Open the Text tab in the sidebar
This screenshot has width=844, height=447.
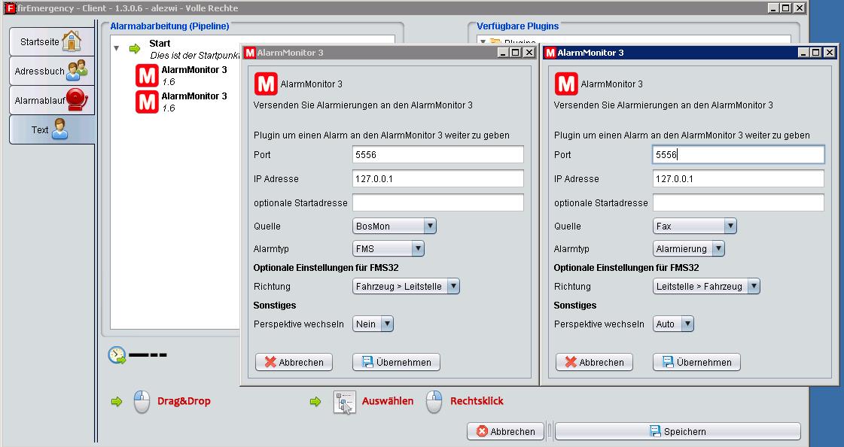click(52, 129)
